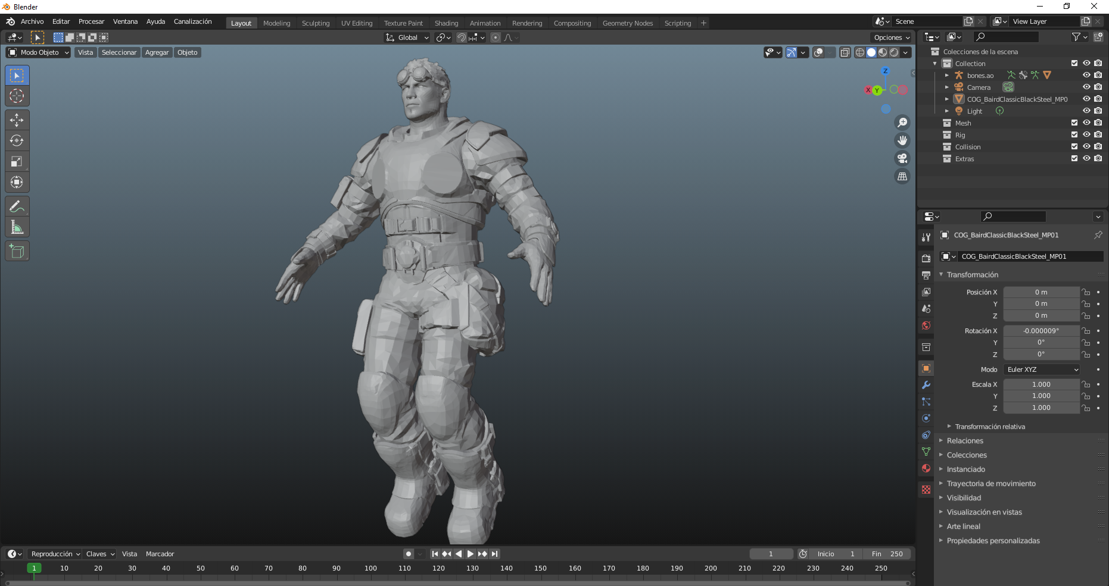Viewport: 1109px width, 586px height.
Task: Open the View Layer properties tab
Action: click(926, 292)
